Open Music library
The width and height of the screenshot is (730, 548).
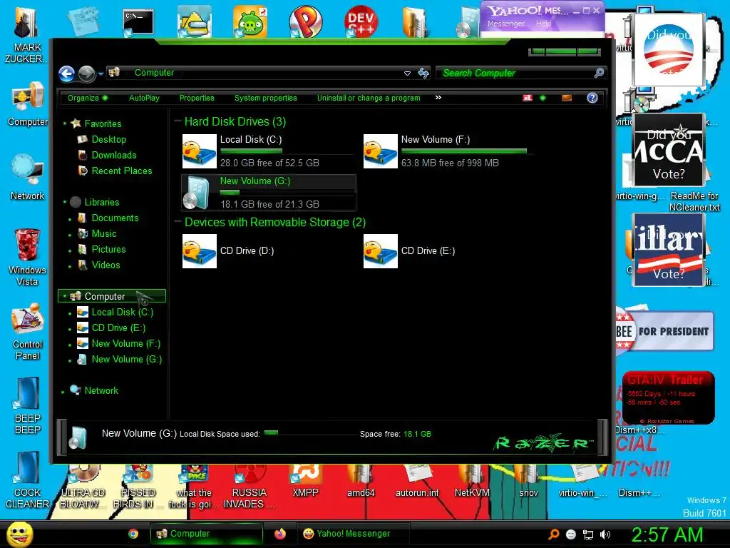104,234
